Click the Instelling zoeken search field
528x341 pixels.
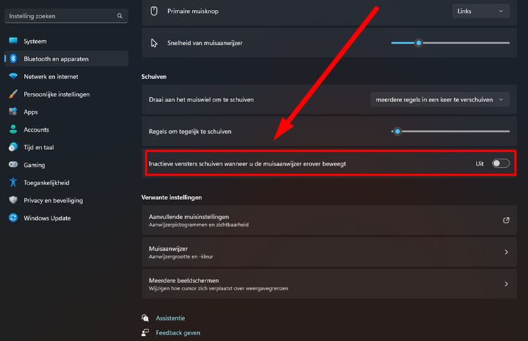pyautogui.click(x=66, y=15)
